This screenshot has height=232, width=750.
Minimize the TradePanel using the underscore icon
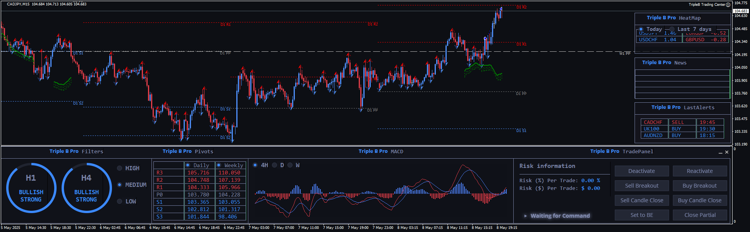point(720,152)
